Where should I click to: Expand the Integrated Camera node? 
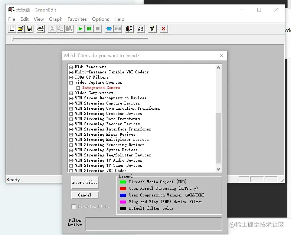click(78, 88)
